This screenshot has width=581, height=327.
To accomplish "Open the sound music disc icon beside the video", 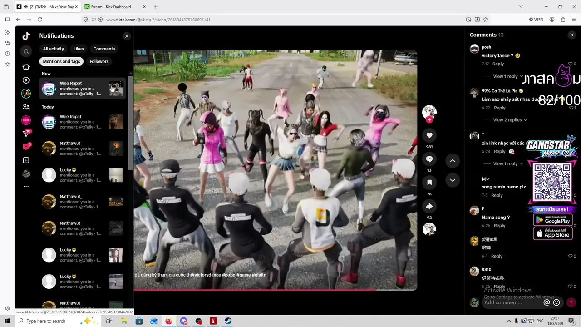I will (429, 229).
